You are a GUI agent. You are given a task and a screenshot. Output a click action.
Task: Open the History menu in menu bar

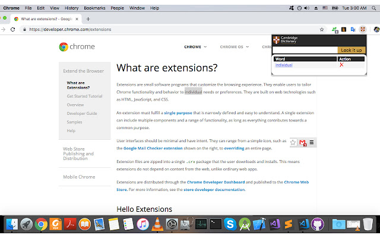[x=71, y=8]
